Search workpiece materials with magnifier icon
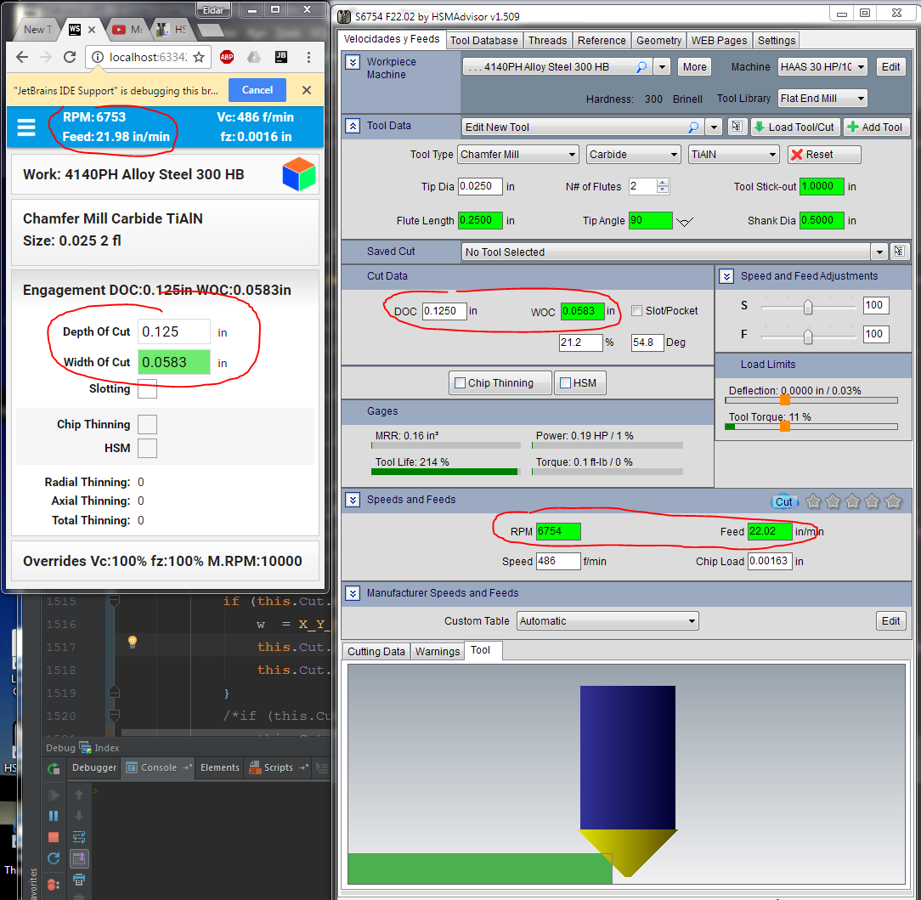The image size is (921, 900). coord(641,67)
